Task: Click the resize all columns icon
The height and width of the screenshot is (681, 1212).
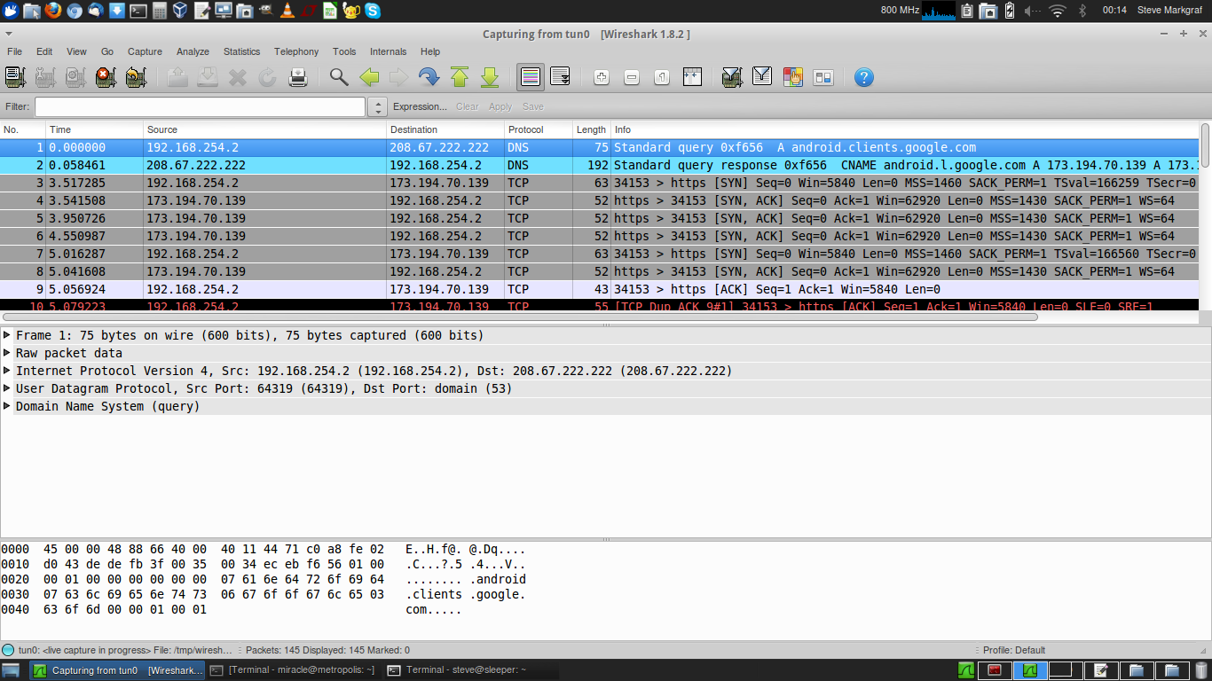Action: pos(692,77)
